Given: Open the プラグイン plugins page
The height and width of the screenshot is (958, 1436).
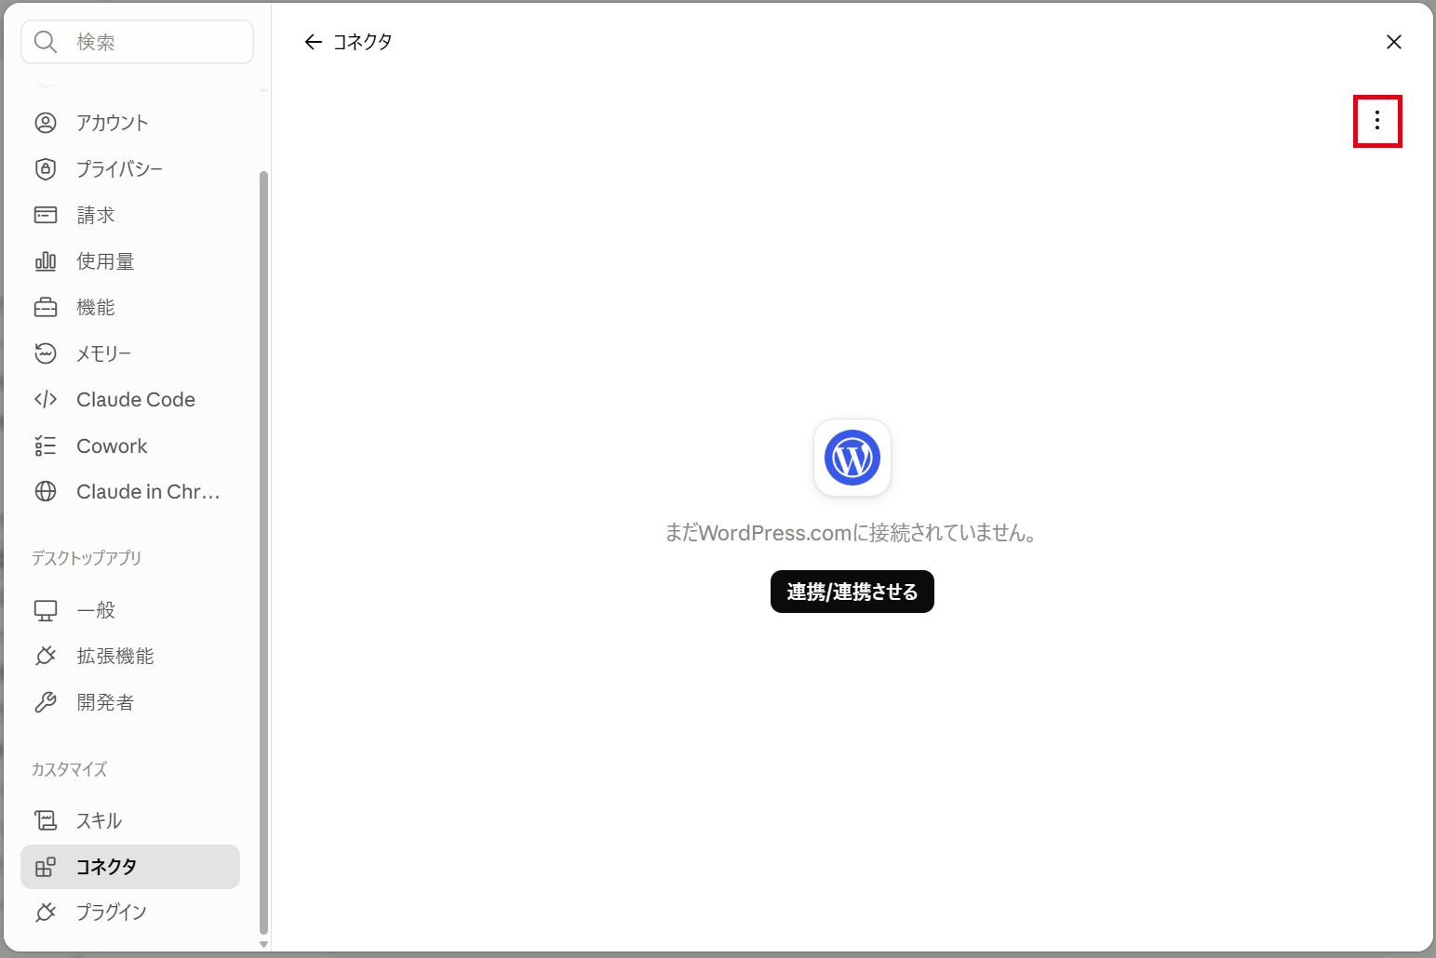Looking at the screenshot, I should click(130, 912).
